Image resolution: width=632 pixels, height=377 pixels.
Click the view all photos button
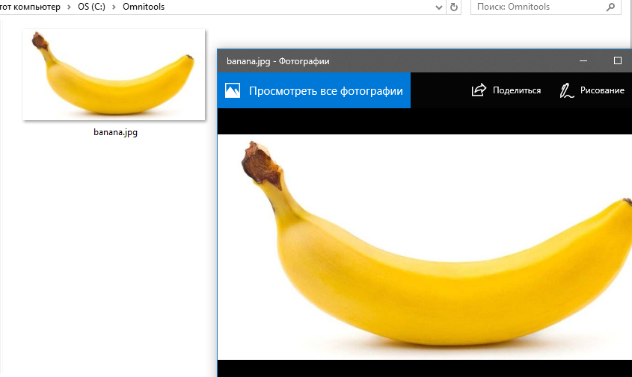point(313,90)
